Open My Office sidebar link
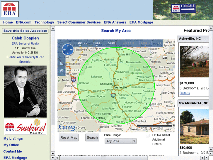This screenshot has height=160, width=213. coord(11,145)
